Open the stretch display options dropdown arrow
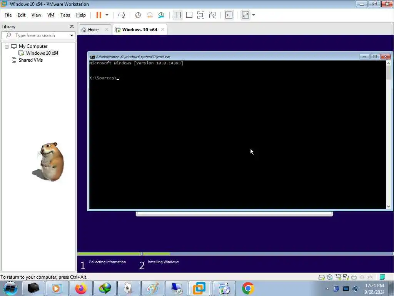This screenshot has height=296, width=394. point(254,15)
